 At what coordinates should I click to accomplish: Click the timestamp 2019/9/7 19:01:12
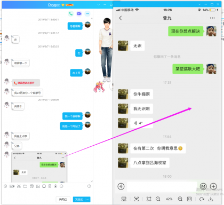point(49,33)
